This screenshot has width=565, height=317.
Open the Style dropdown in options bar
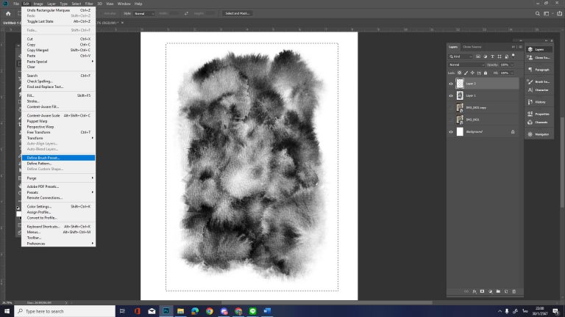coord(144,13)
